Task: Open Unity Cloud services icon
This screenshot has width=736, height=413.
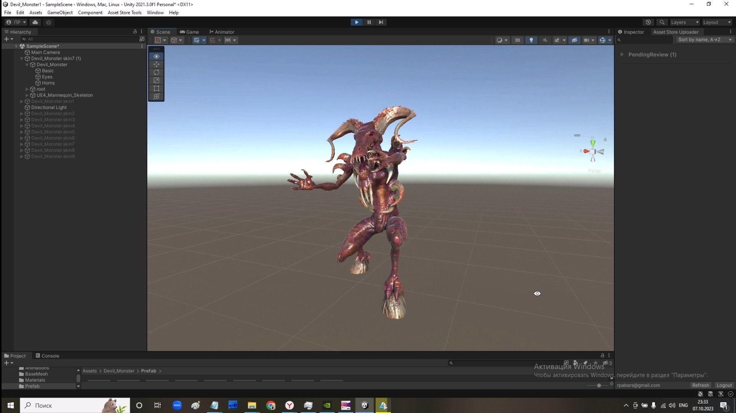Action: (x=35, y=22)
